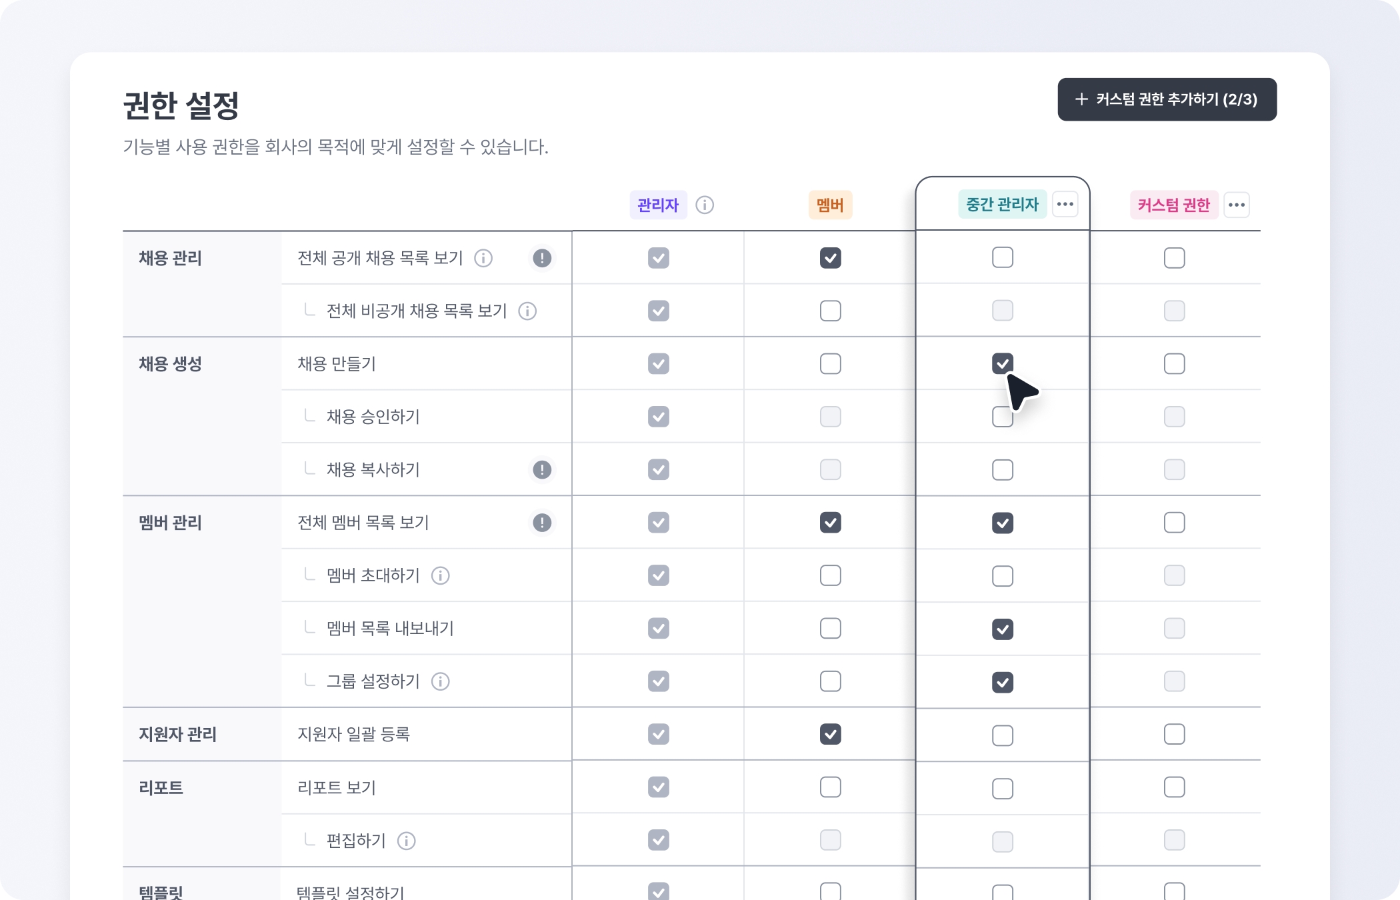Check 커스텀 권한 checkbox for 전체 멤버 목록 보기

pyautogui.click(x=1174, y=523)
